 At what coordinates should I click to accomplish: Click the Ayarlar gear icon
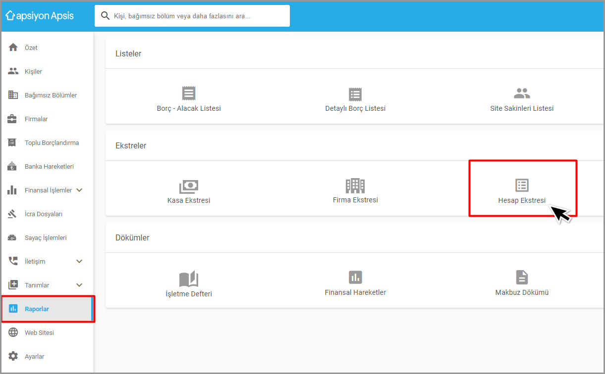click(x=13, y=356)
